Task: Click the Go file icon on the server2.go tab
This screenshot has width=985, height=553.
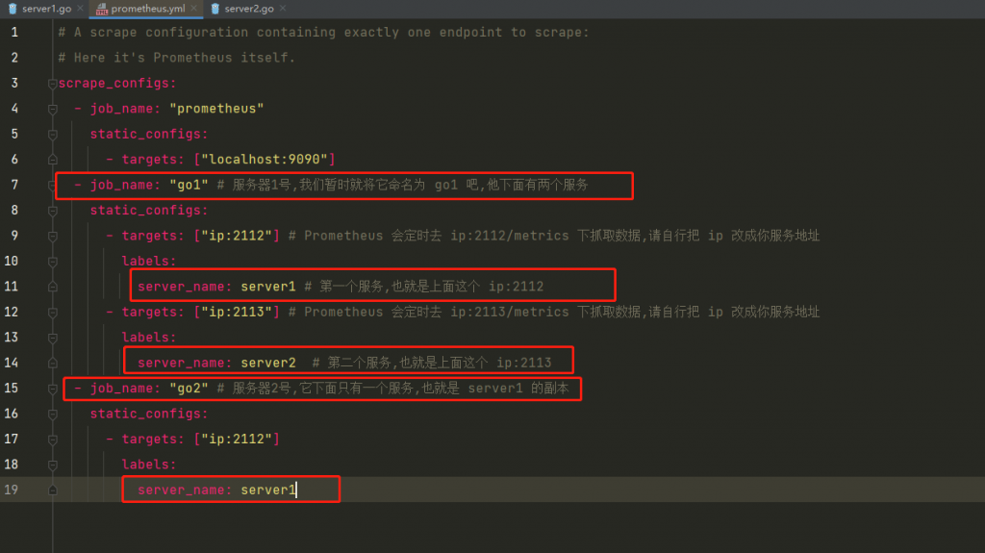Action: click(x=215, y=9)
